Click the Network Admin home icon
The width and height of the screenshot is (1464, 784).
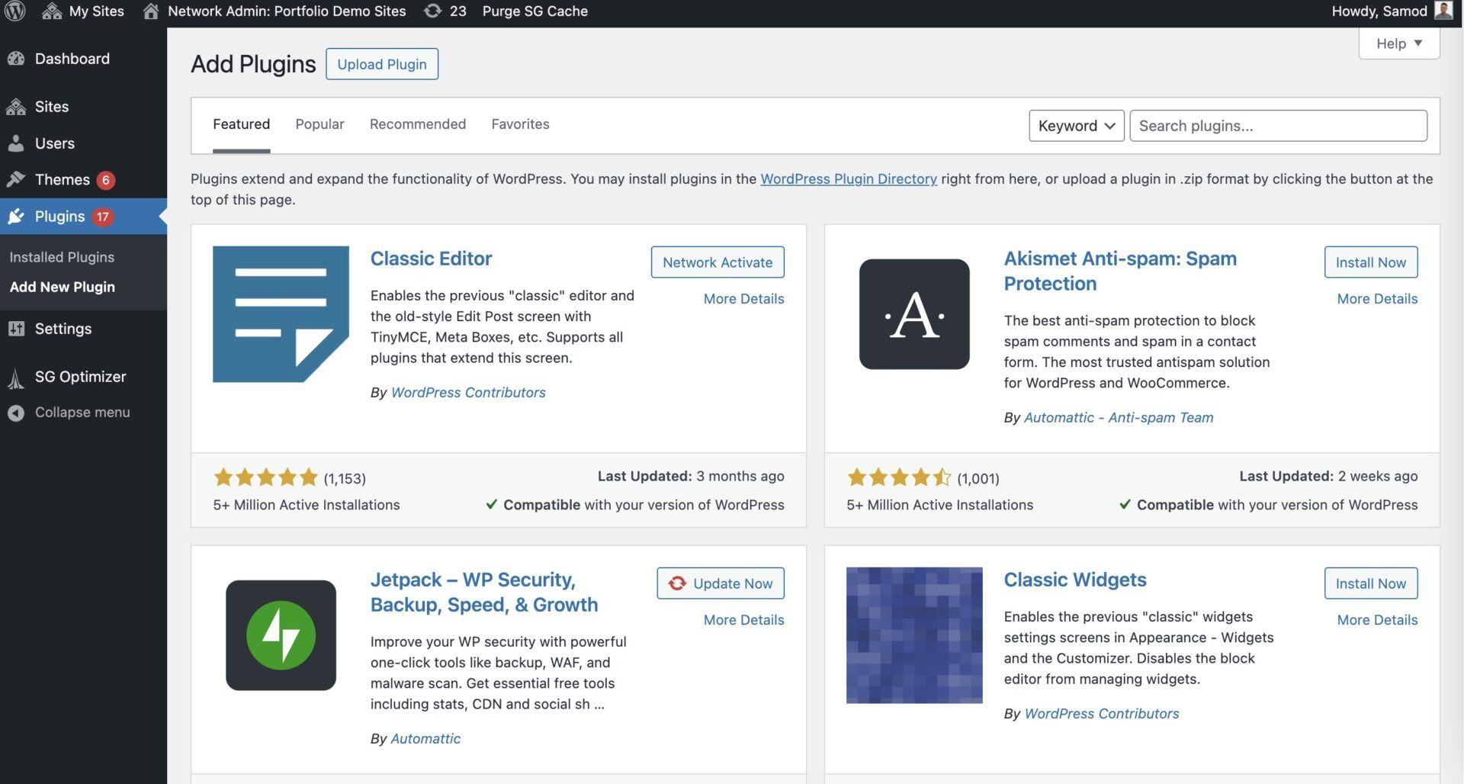tap(151, 11)
